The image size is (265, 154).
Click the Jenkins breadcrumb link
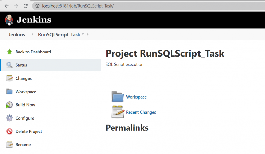click(17, 34)
